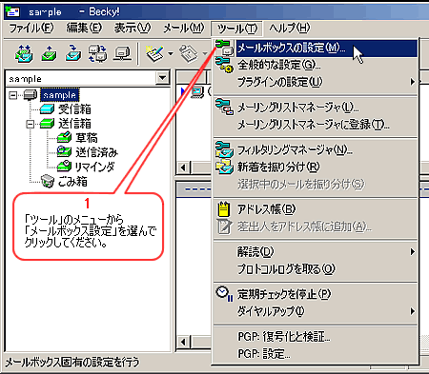Viewport: 429px width, 374px height.
Task: Select the リマインダ reminder folder
Action: [x=94, y=167]
